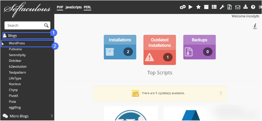Open the task list icon

coord(214,7)
